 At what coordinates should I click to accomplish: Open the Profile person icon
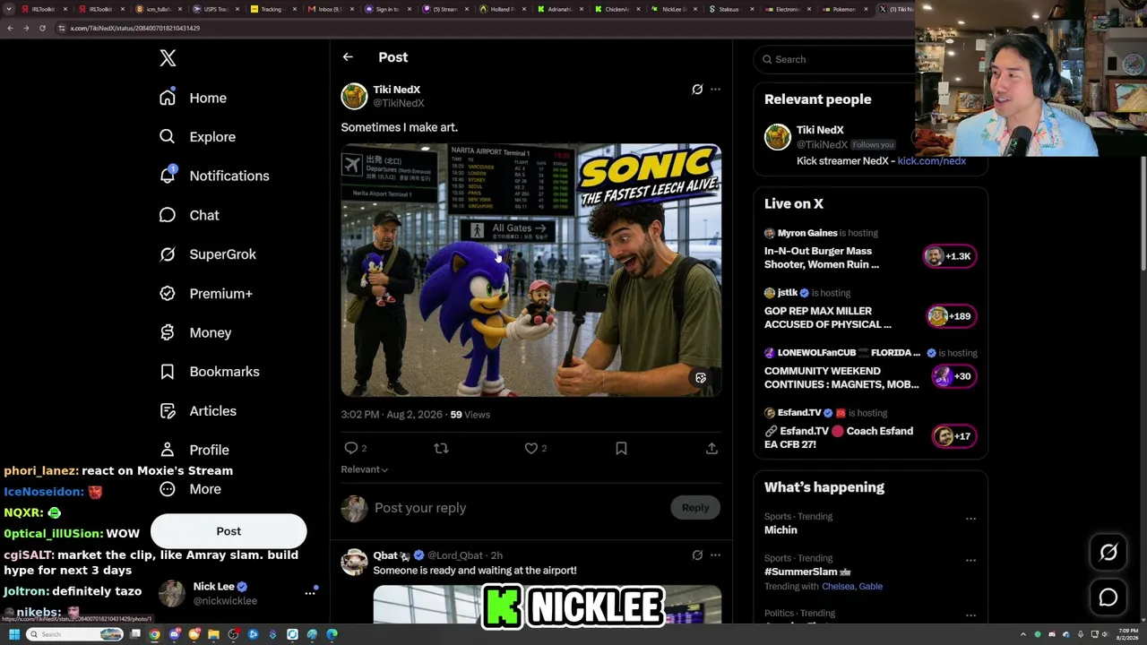(168, 450)
